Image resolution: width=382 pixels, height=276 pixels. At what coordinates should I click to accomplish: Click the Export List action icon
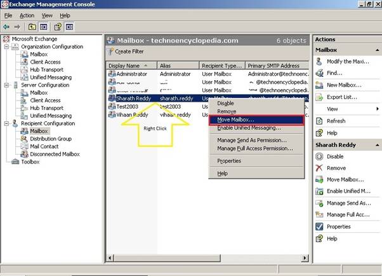pyautogui.click(x=319, y=97)
